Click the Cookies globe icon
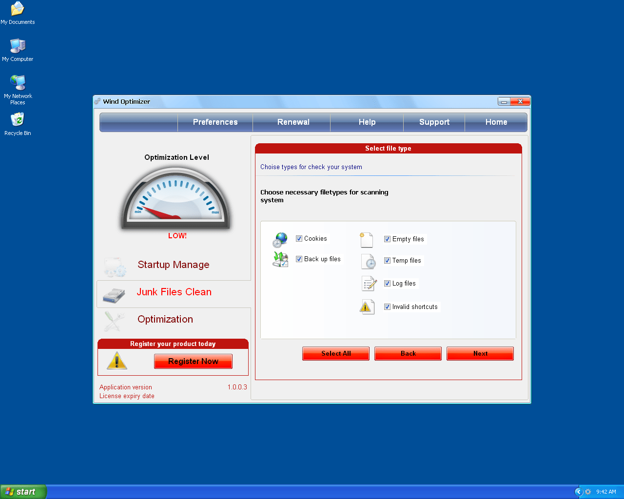The height and width of the screenshot is (499, 624). coord(279,239)
